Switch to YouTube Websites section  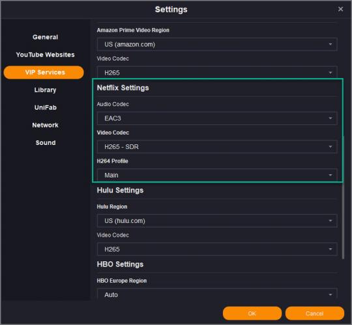click(x=45, y=55)
